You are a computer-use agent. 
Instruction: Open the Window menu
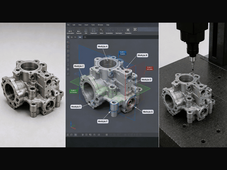coord(100,25)
